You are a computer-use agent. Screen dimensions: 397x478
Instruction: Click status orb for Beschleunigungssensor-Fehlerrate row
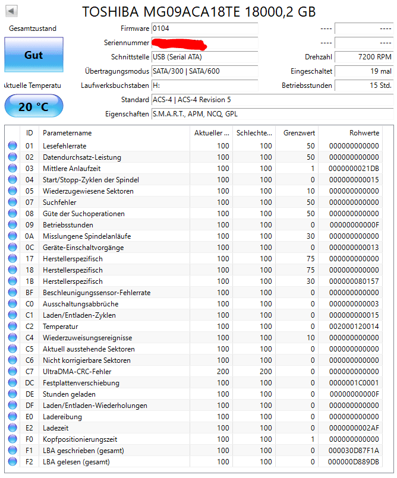[12, 292]
